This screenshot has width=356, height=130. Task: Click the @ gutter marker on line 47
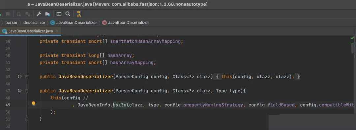(x=19, y=91)
